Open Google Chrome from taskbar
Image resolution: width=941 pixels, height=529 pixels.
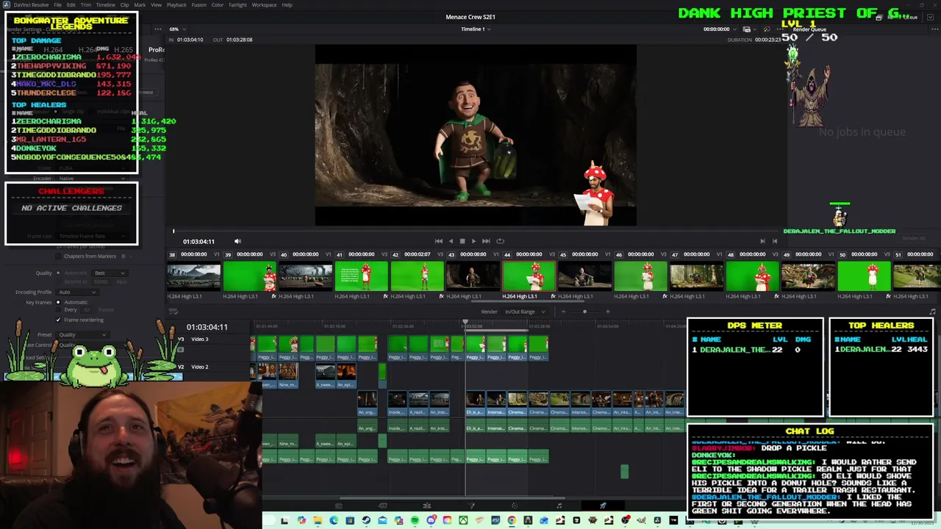pyautogui.click(x=512, y=520)
